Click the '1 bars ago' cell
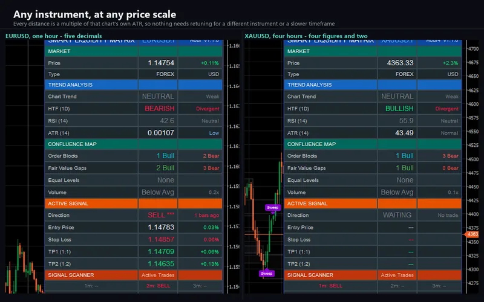 tap(206, 216)
